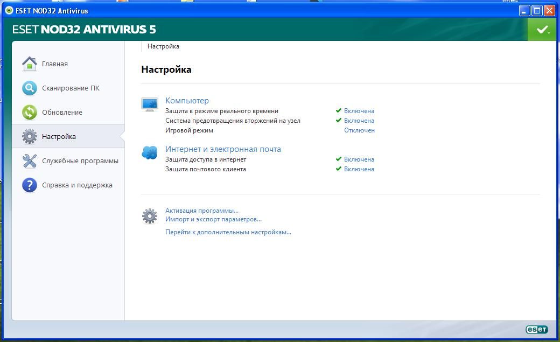
Task: Open the Служебные программы menu item
Action: (x=80, y=160)
